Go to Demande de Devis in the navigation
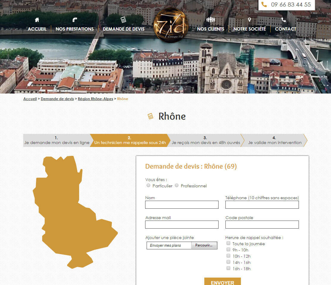This screenshot has width=331, height=285. click(x=123, y=29)
